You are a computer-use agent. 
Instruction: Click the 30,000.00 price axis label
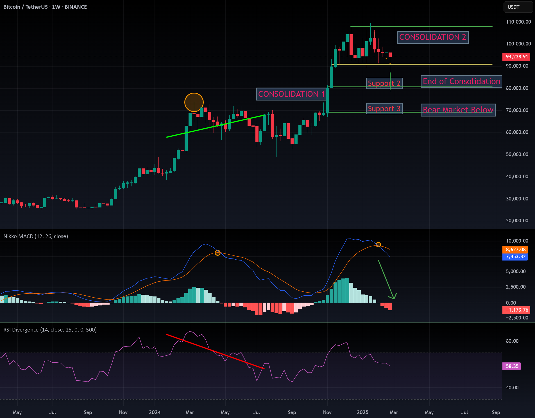(x=517, y=199)
